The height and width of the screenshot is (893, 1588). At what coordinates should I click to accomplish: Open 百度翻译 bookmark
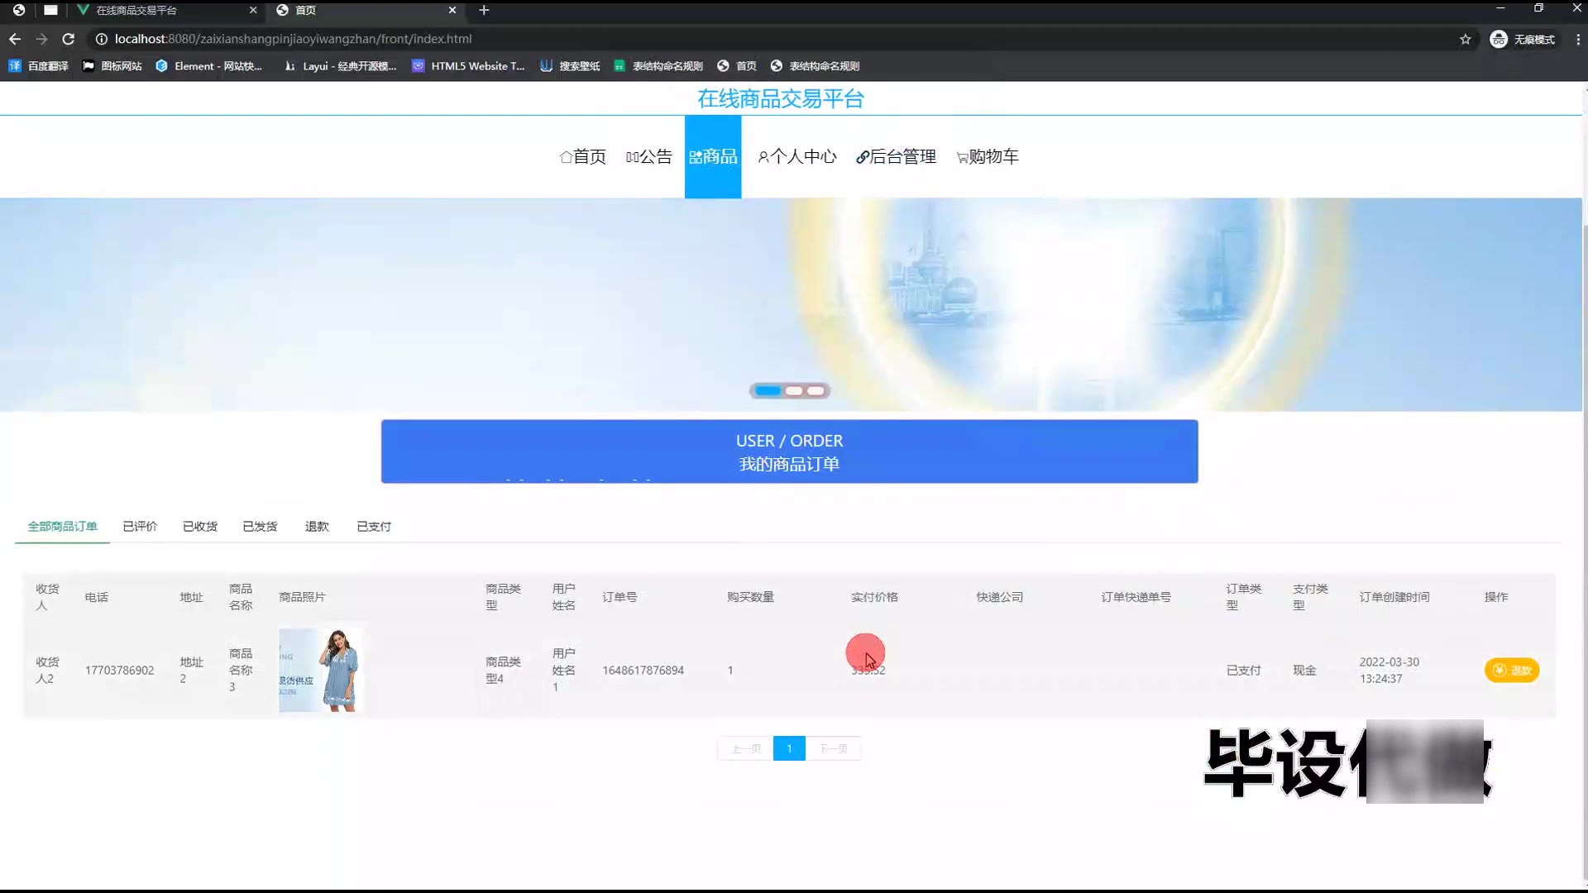[39, 66]
